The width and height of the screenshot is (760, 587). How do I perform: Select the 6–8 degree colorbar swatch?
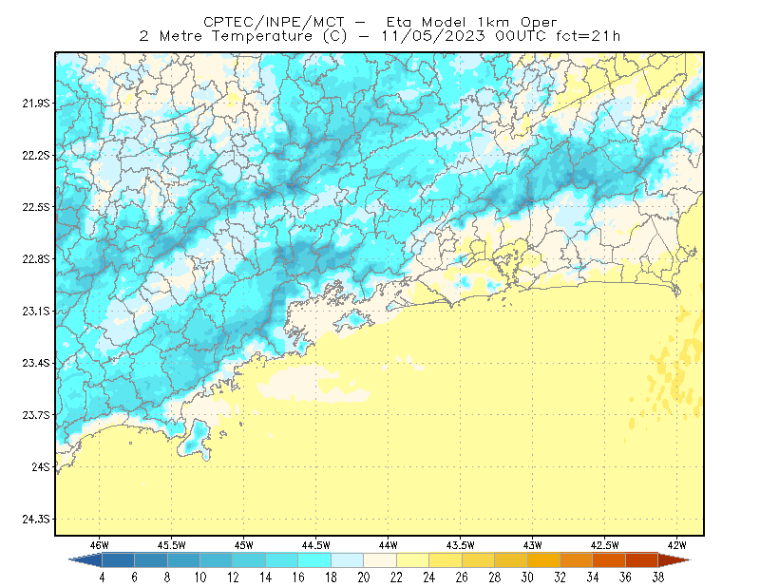point(151,560)
